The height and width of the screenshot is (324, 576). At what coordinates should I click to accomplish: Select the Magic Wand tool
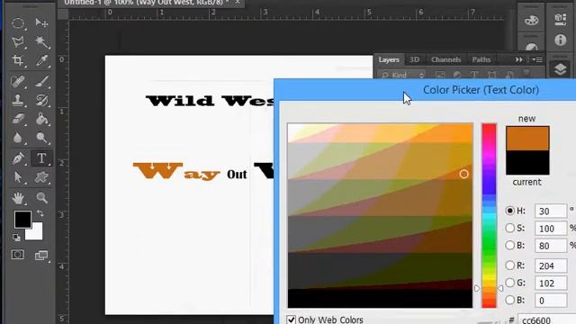coord(41,42)
